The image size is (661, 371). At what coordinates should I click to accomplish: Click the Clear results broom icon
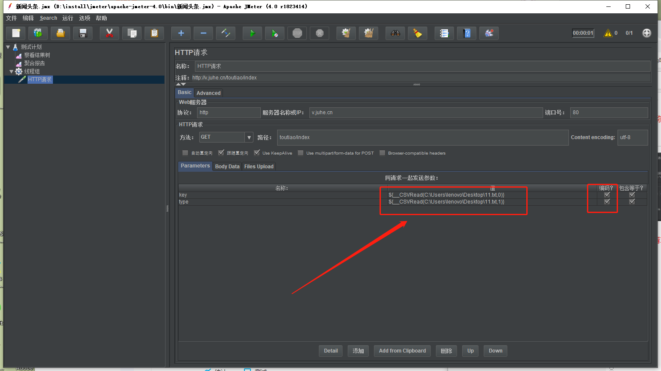tap(346, 33)
